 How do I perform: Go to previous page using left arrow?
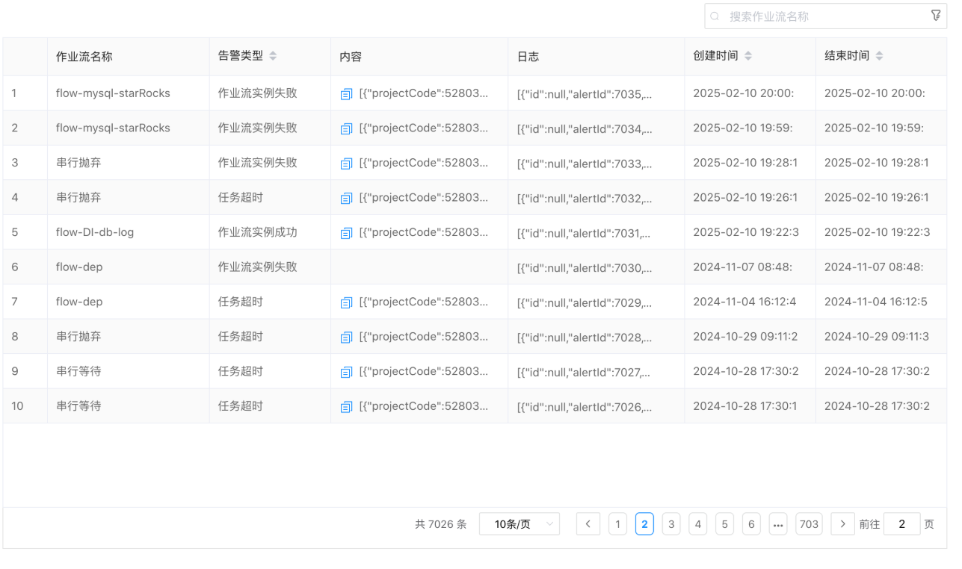point(588,524)
